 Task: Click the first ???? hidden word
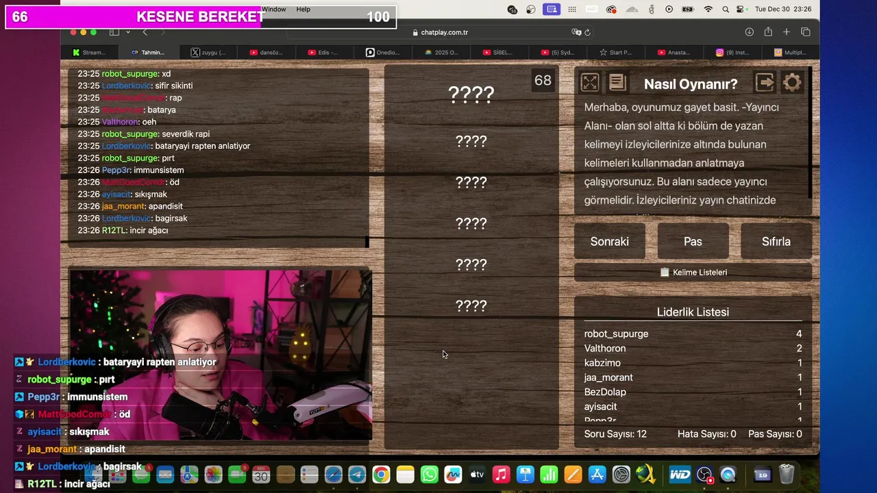(471, 94)
